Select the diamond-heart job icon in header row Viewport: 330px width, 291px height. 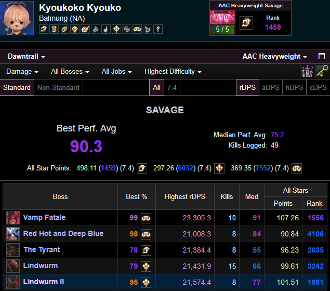75,29
